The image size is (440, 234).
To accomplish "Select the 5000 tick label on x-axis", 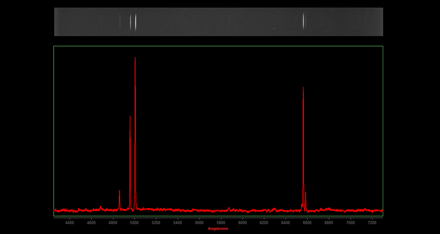I will (134, 222).
